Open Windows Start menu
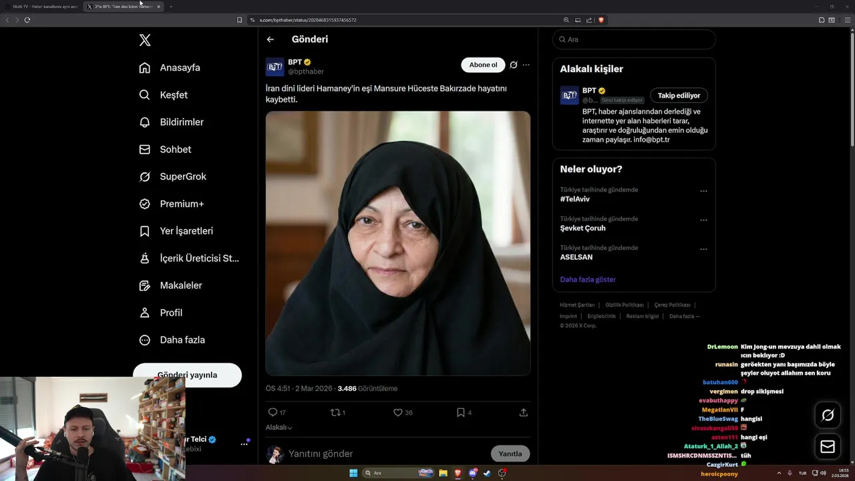Image resolution: width=855 pixels, height=481 pixels. point(353,473)
